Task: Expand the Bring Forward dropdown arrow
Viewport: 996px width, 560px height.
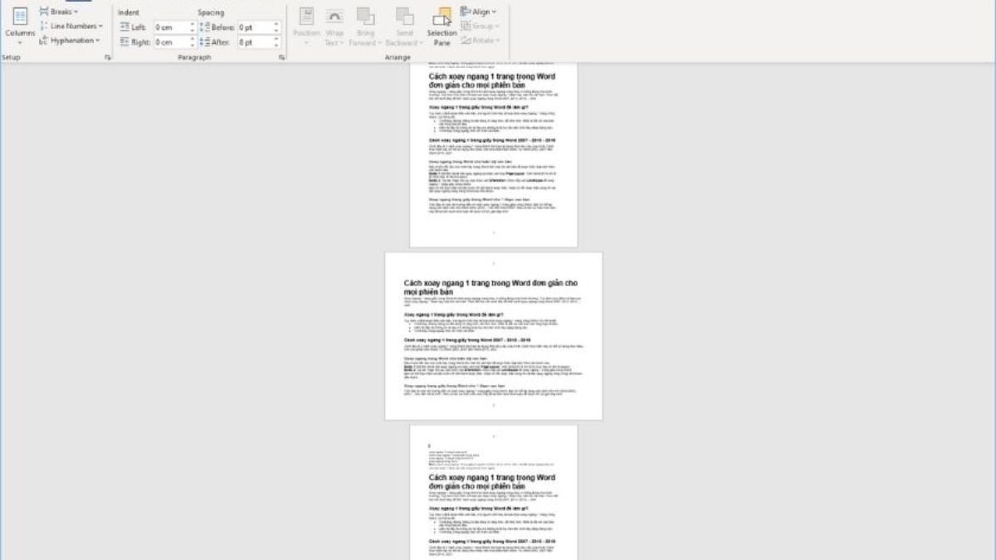Action: (379, 42)
